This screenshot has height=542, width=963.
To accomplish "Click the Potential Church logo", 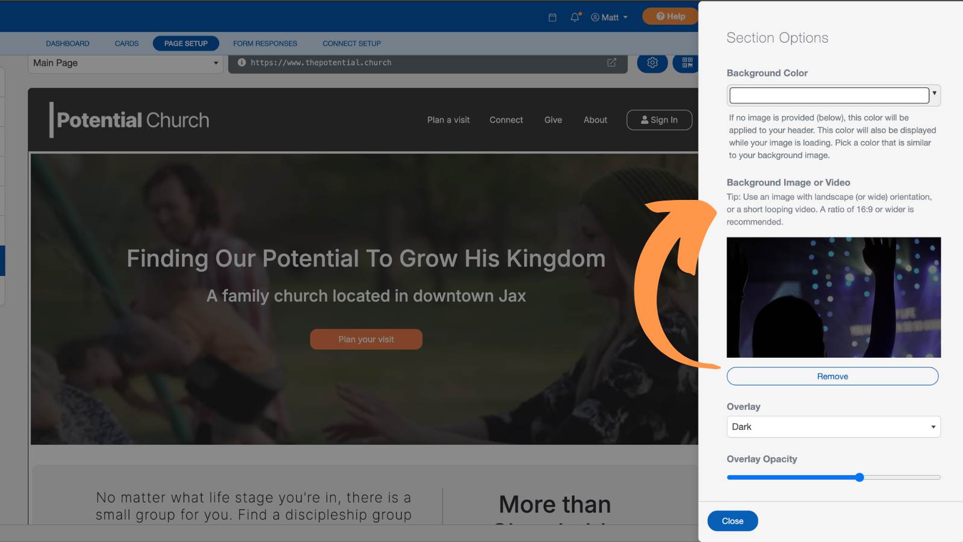I will (129, 120).
